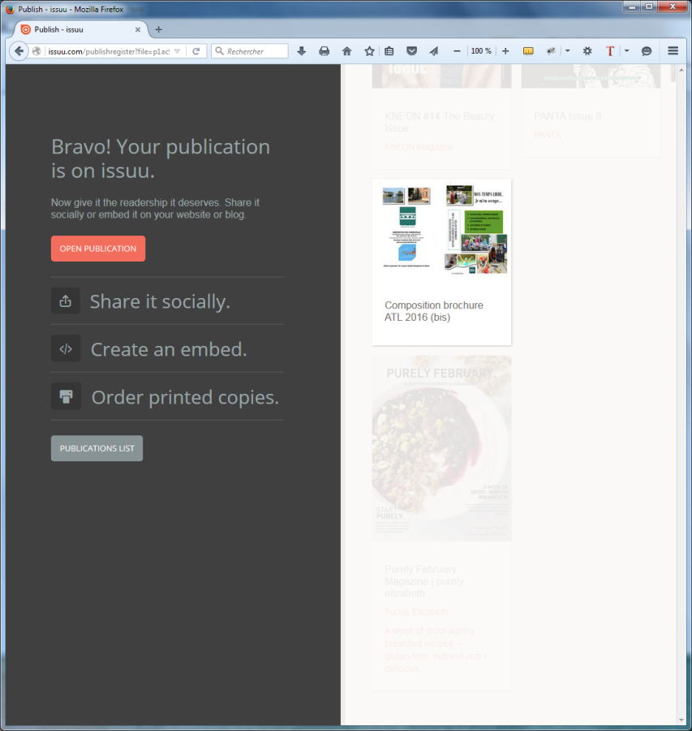Close the Publish - issuu tab
Viewport: 692px width, 731px height.
click(138, 29)
